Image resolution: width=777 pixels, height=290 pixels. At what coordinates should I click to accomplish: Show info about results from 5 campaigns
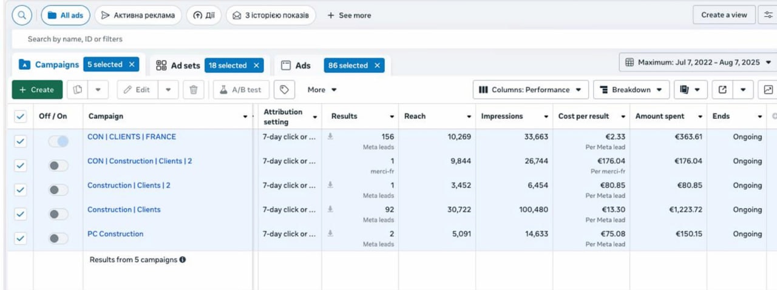pyautogui.click(x=183, y=260)
